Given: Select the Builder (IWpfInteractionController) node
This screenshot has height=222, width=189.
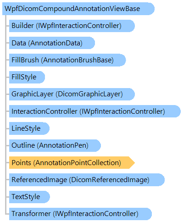Looking at the screenshot, I should 72,26.
